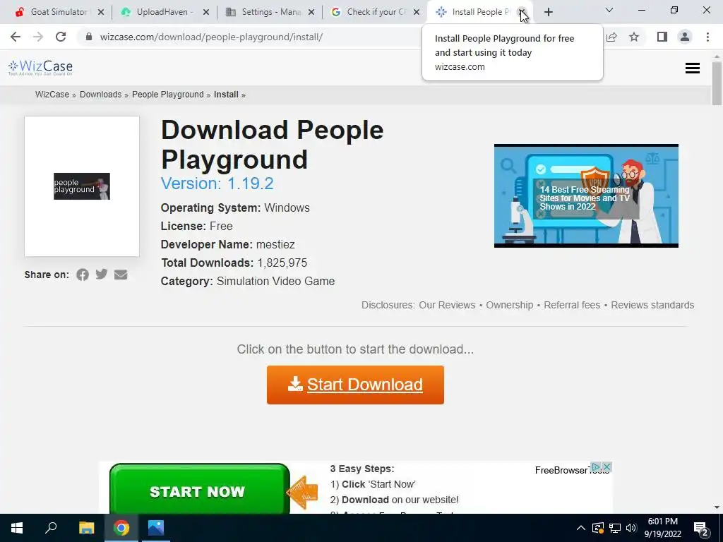Show hidden system tray icons
723x542 pixels.
pyautogui.click(x=580, y=528)
